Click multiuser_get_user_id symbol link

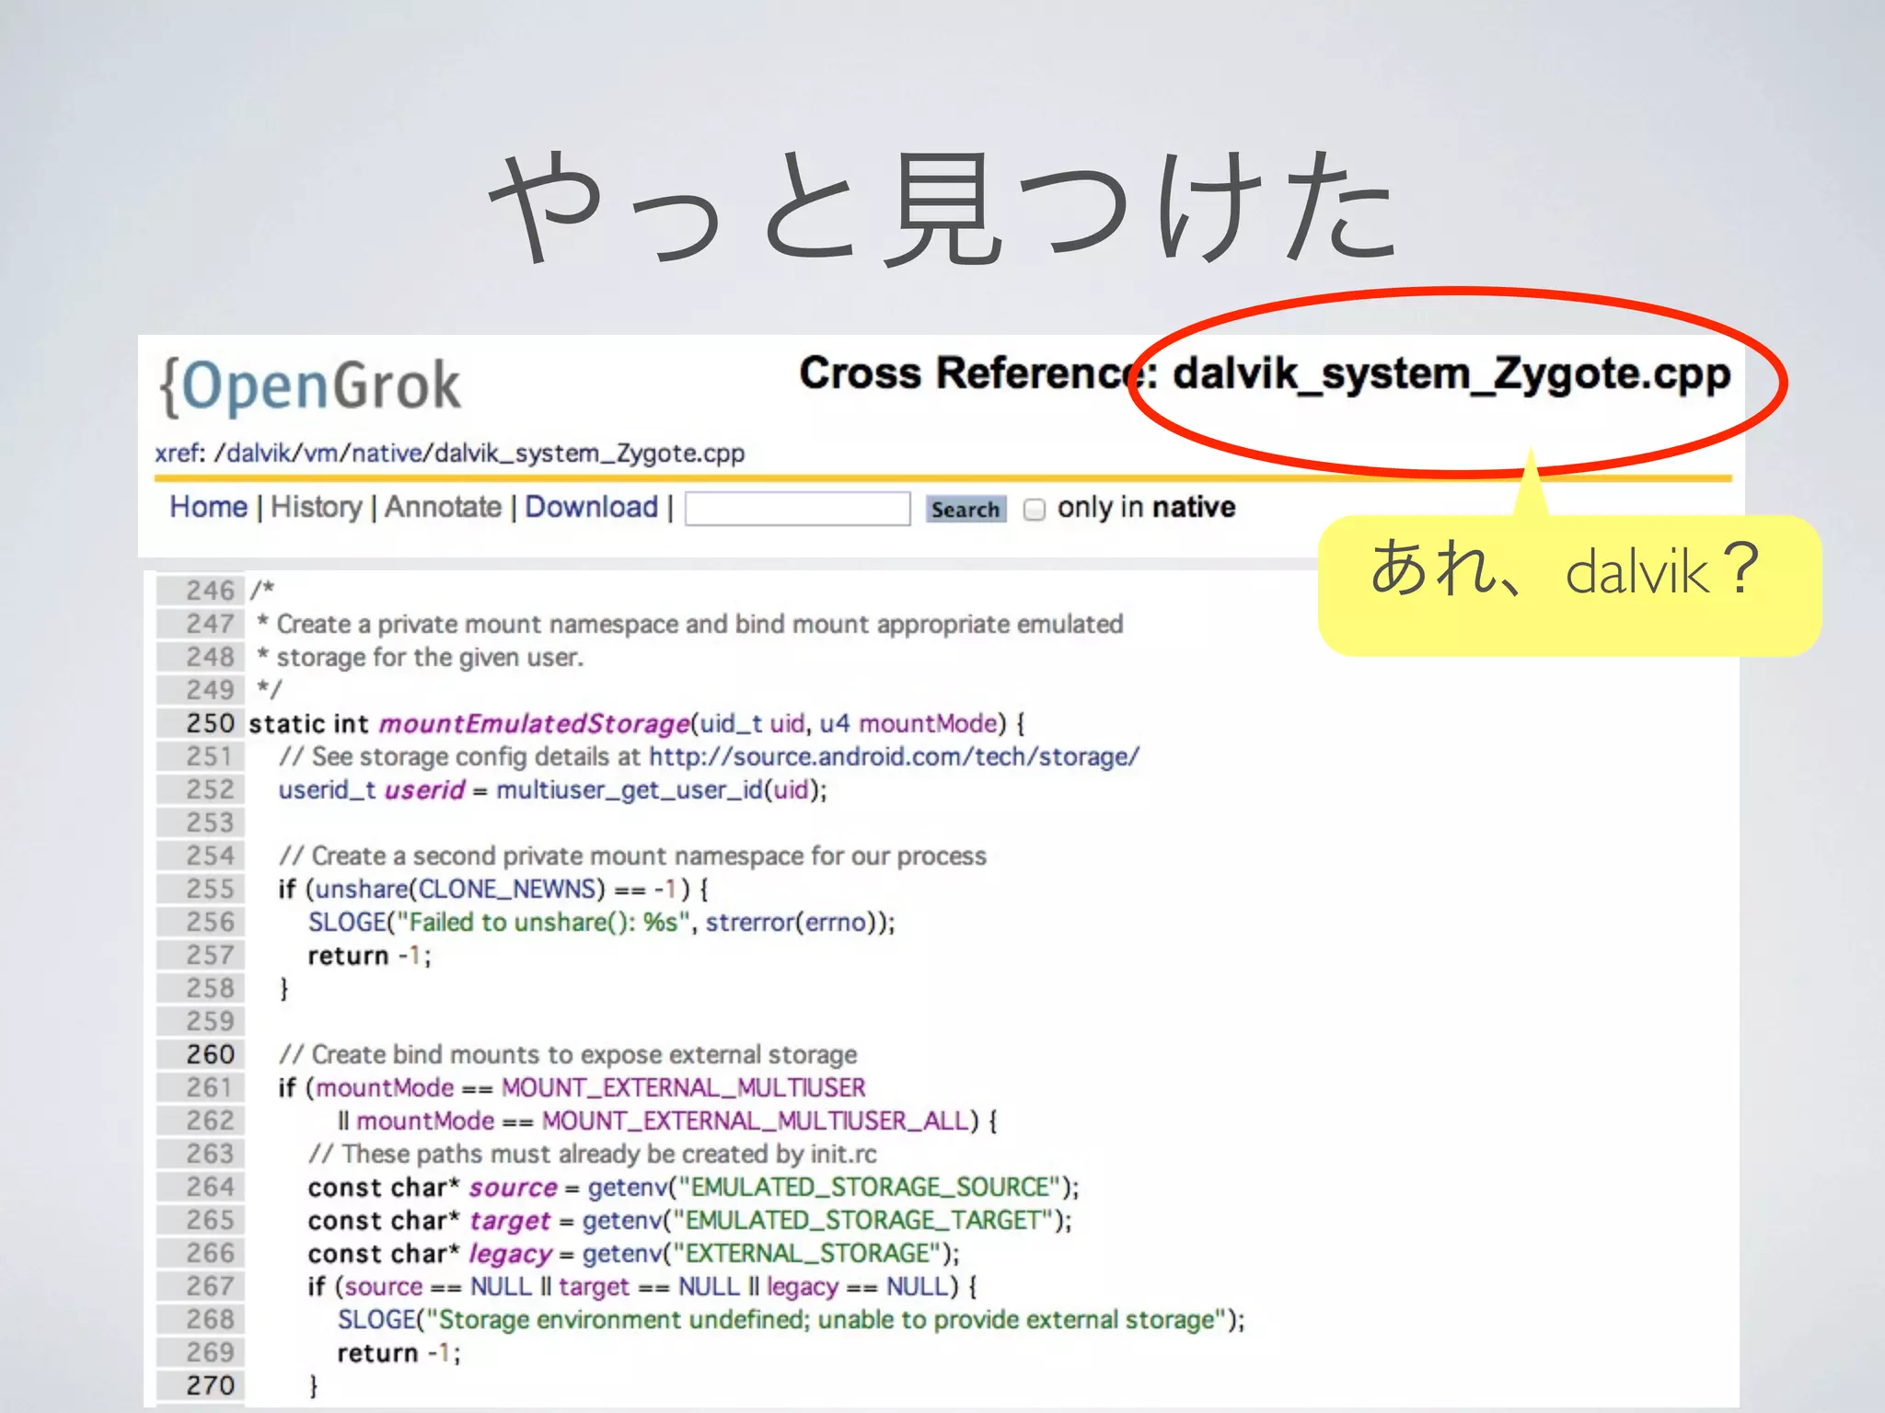[630, 790]
